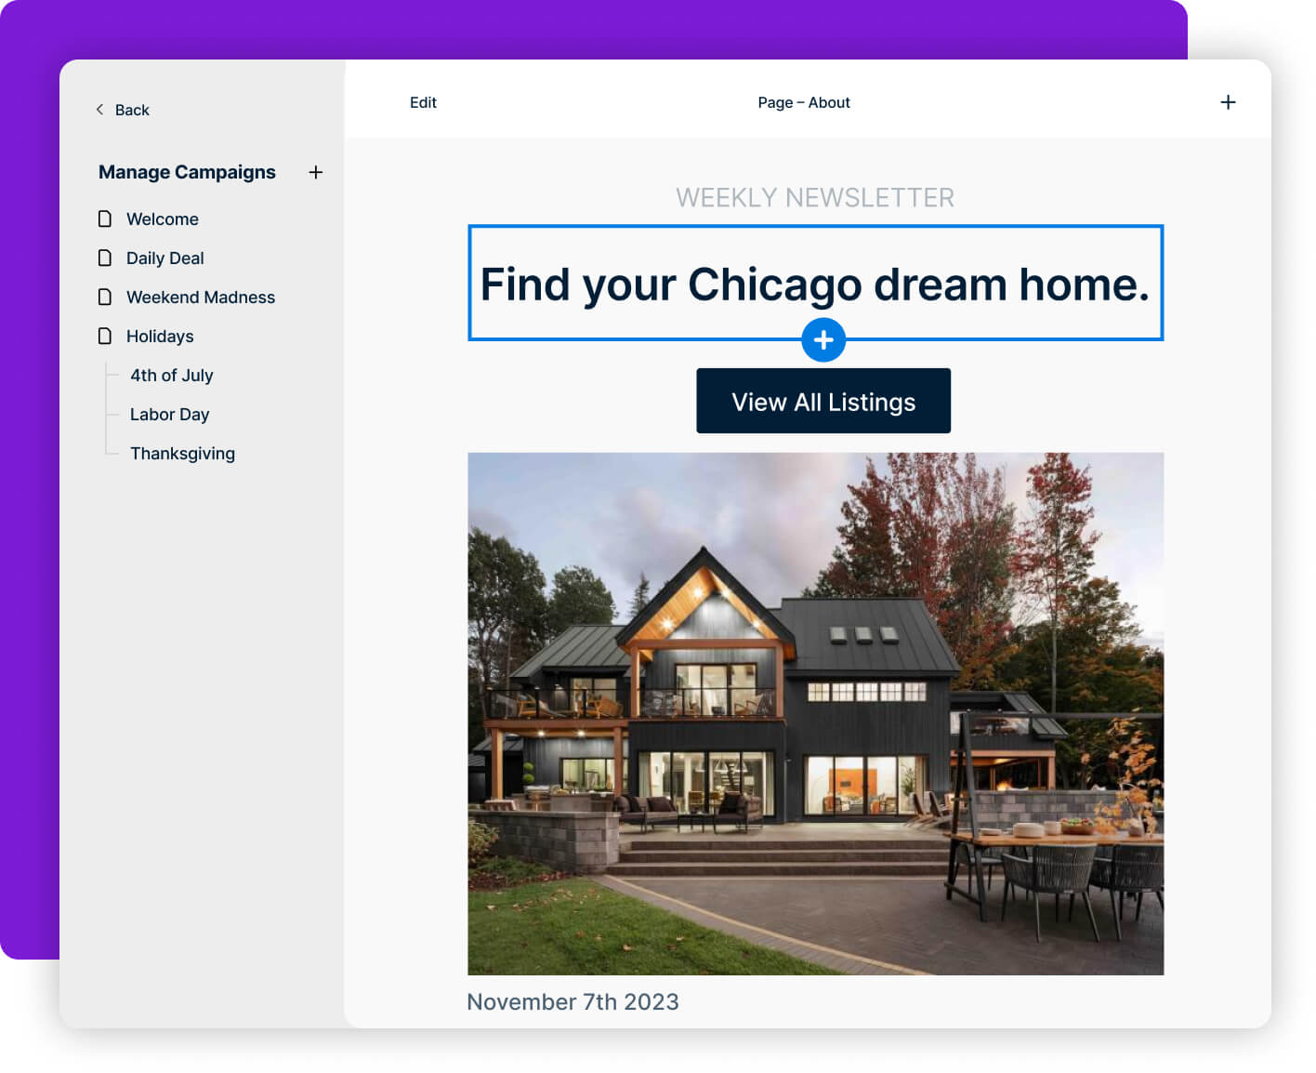
Task: Click the plus icon in top-right header
Action: click(x=1228, y=102)
